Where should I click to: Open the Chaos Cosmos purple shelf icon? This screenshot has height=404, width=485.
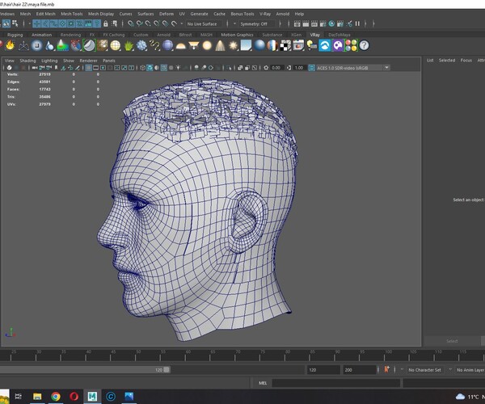point(338,46)
